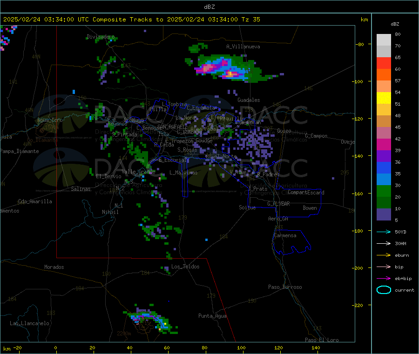This screenshot has height=354, width=419.
Task: Click the Soitue place label
Action: click(x=247, y=207)
